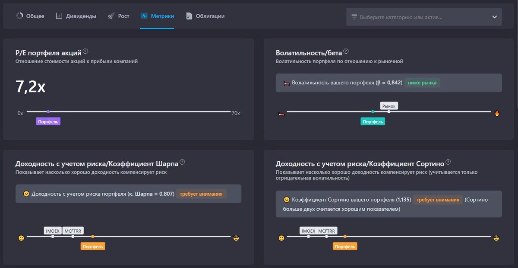The width and height of the screenshot is (518, 268).
Task: Click the sunglasses face at the Sharpe scale end
Action: [236, 238]
